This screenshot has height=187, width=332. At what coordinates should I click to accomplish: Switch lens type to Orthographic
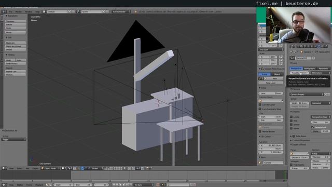coord(309,69)
